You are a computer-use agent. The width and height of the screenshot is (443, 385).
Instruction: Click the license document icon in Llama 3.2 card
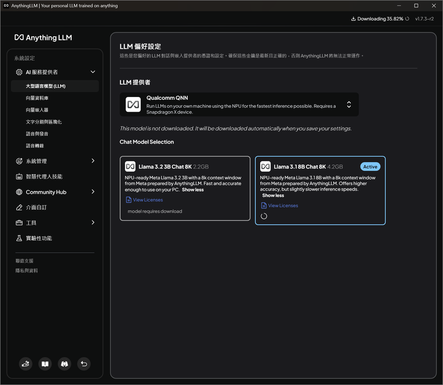[128, 200]
